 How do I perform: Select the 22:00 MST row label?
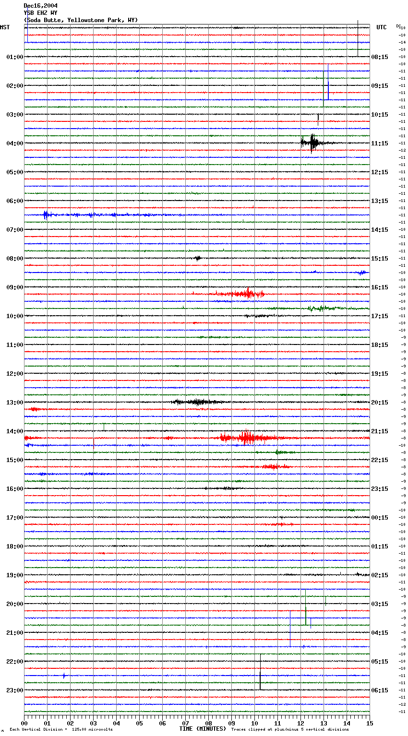pos(15,662)
